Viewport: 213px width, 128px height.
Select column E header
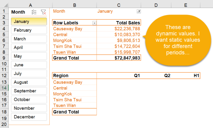pyautogui.click(x=186, y=5)
